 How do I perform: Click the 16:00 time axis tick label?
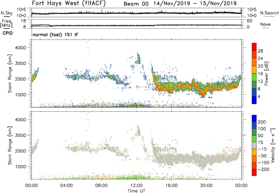coord(171,186)
